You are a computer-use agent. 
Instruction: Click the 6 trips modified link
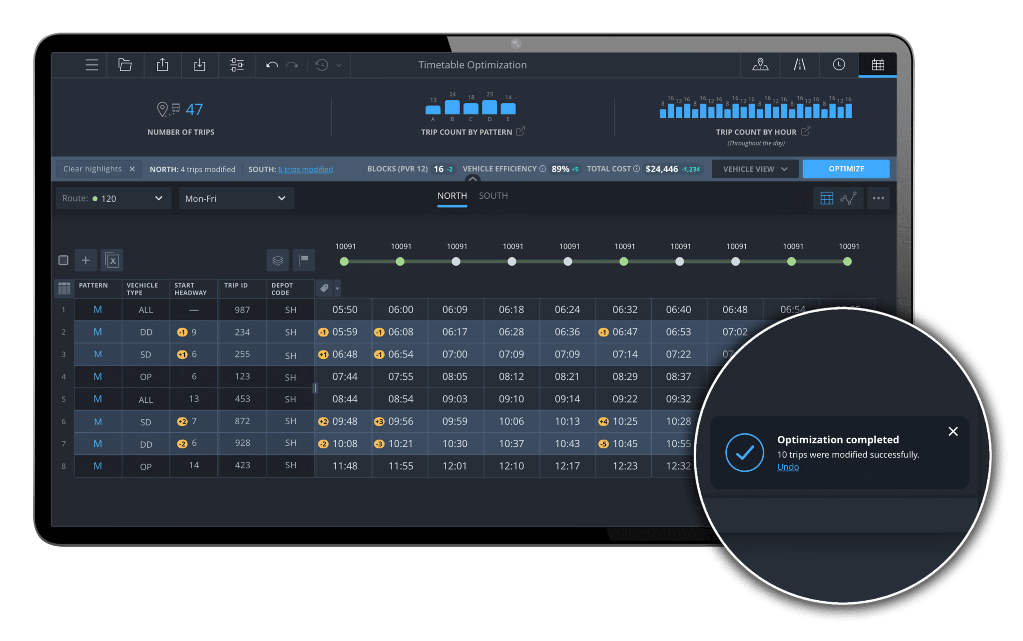pyautogui.click(x=305, y=169)
